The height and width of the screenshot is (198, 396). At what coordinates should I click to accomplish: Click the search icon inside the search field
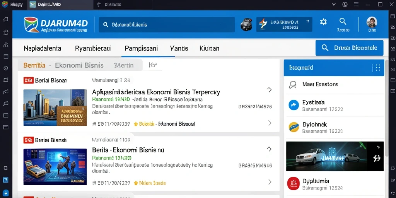pyautogui.click(x=106, y=25)
